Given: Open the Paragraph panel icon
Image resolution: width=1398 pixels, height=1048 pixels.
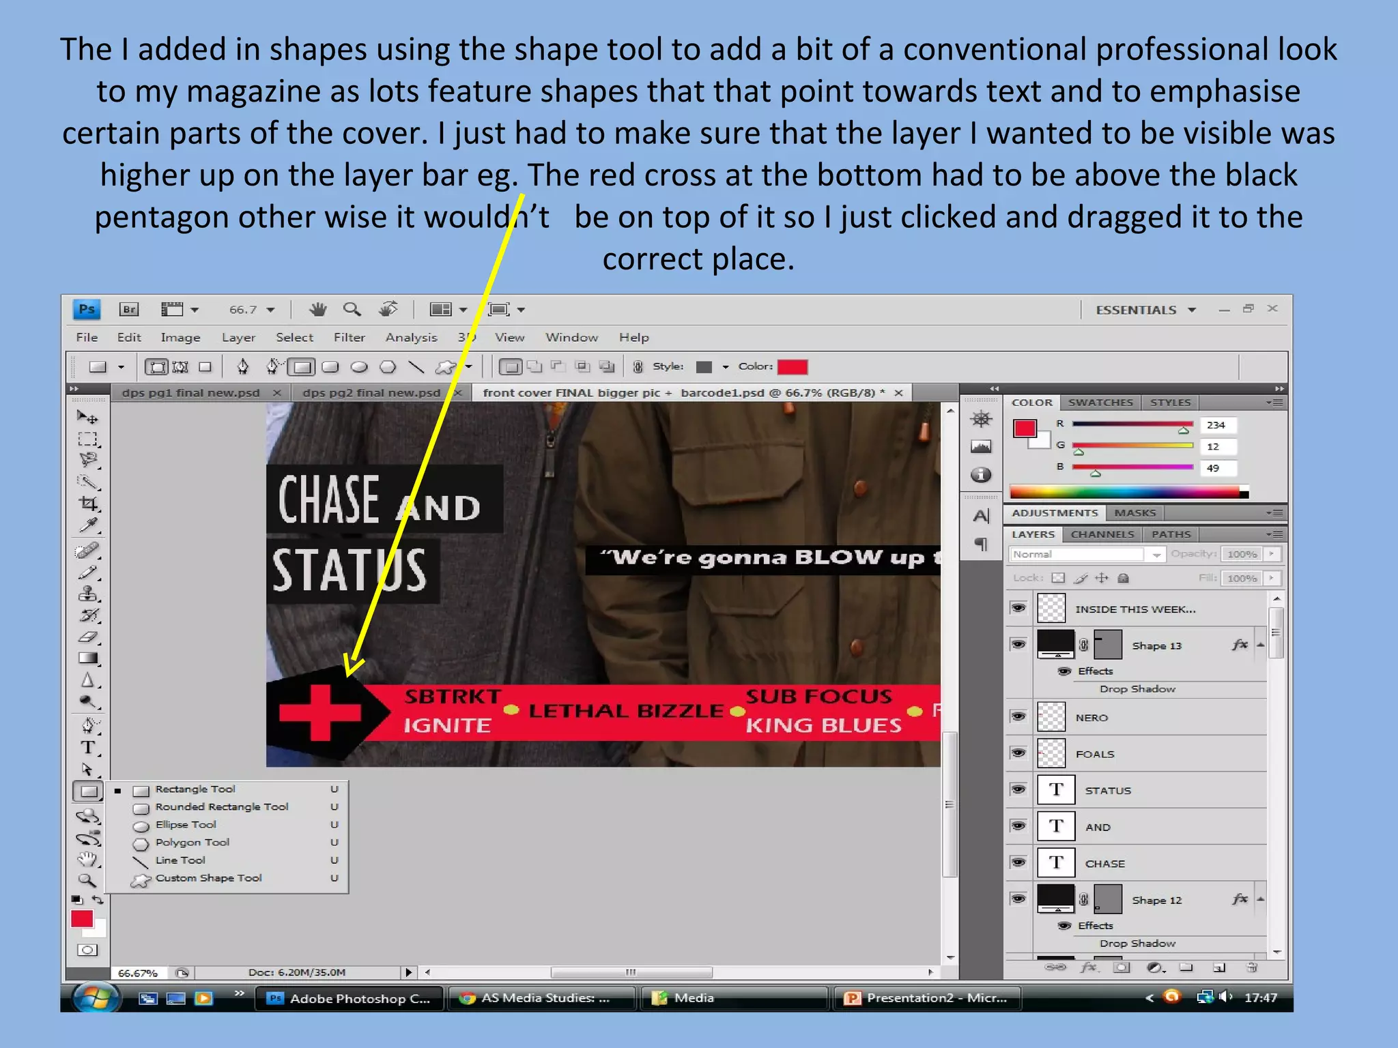Looking at the screenshot, I should click(981, 544).
